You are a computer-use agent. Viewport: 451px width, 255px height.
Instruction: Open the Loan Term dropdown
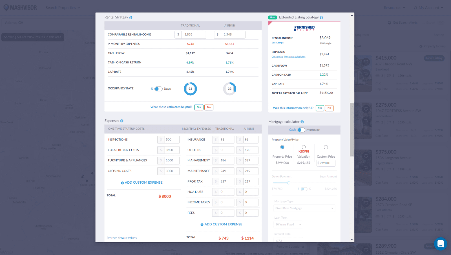[288, 225]
